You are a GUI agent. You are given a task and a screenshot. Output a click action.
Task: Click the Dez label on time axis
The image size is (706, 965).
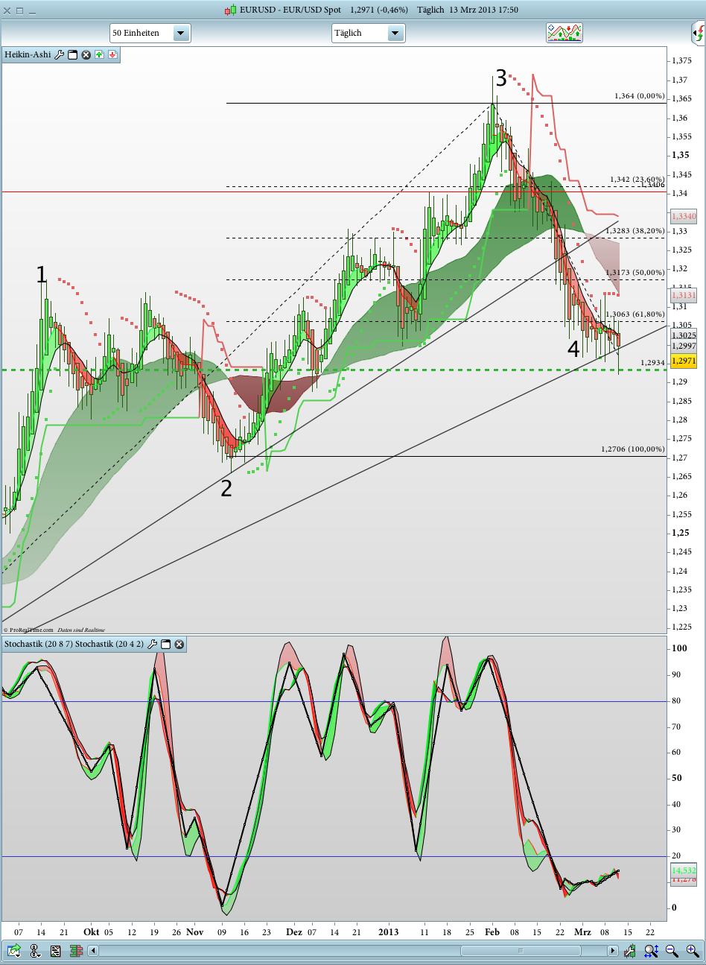click(x=294, y=932)
